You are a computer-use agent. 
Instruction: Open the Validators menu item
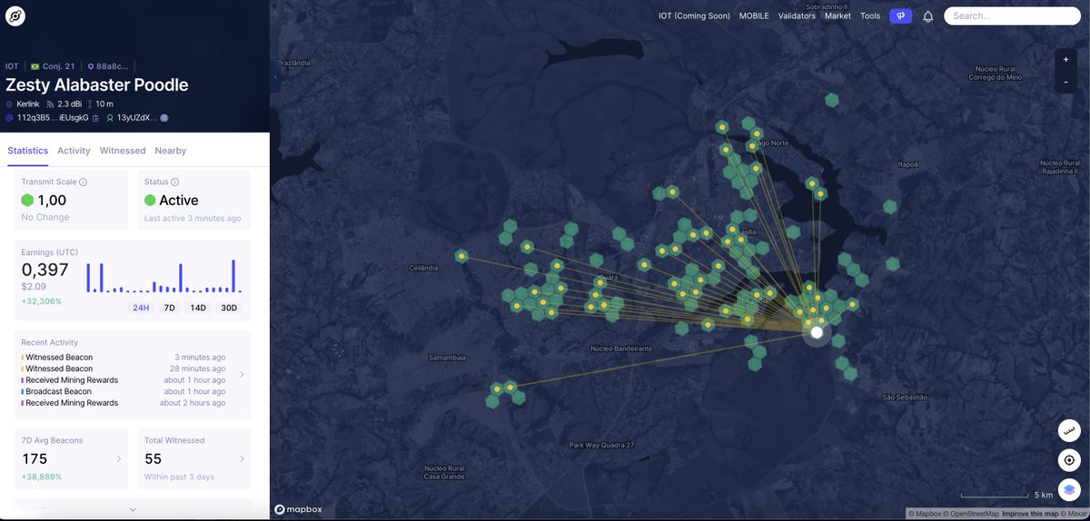pyautogui.click(x=797, y=16)
